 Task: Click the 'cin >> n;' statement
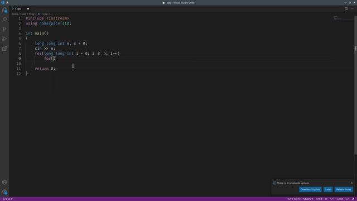(45, 49)
